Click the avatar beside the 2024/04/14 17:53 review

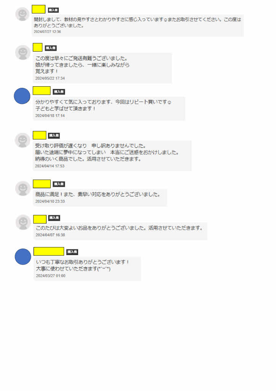[22, 140]
